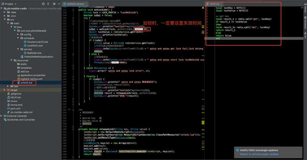Click the 'end' line in unlock.lua
This screenshot has width=307, height=160.
pyautogui.click(x=218, y=39)
